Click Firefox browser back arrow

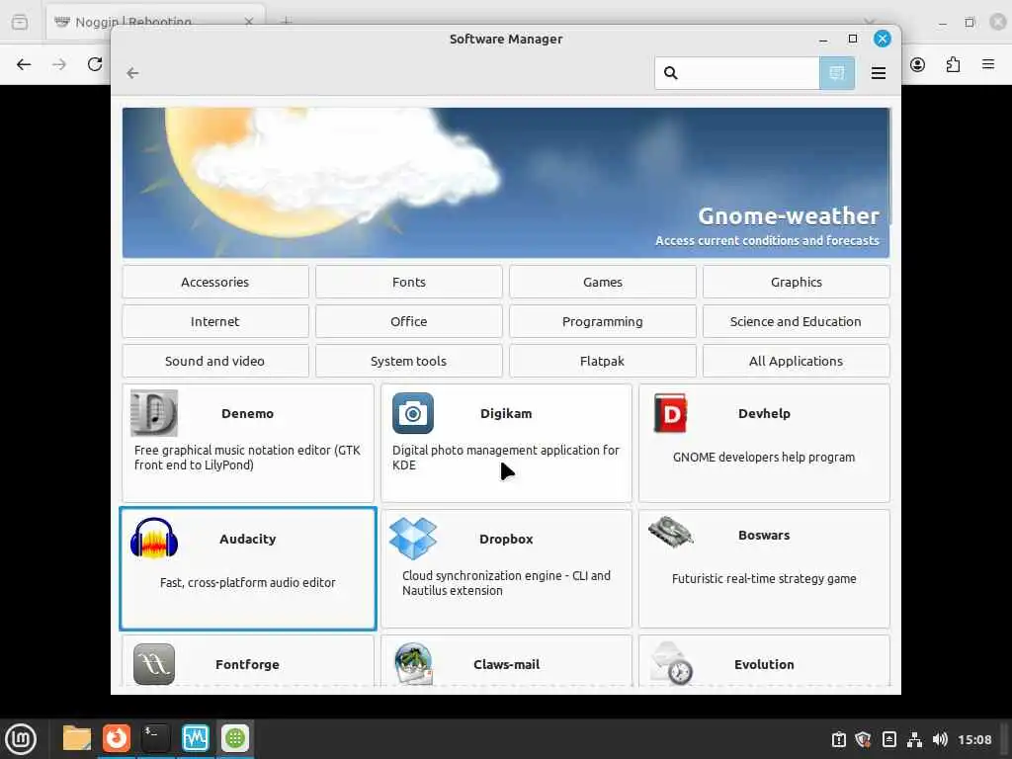click(24, 64)
